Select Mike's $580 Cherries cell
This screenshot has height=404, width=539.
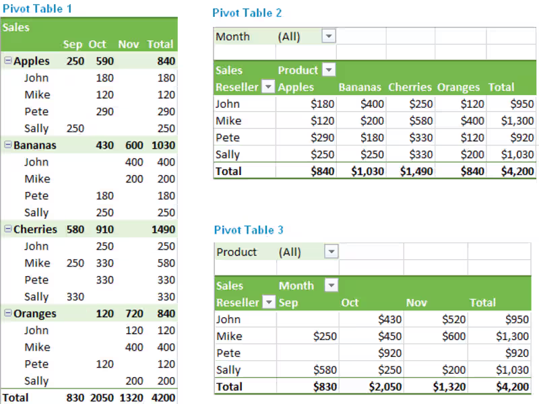[418, 121]
